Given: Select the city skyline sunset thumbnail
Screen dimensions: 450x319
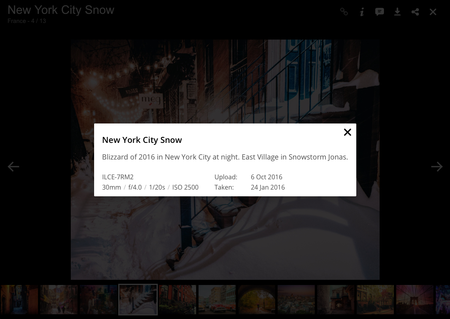Looking at the screenshot, I should 297,300.
